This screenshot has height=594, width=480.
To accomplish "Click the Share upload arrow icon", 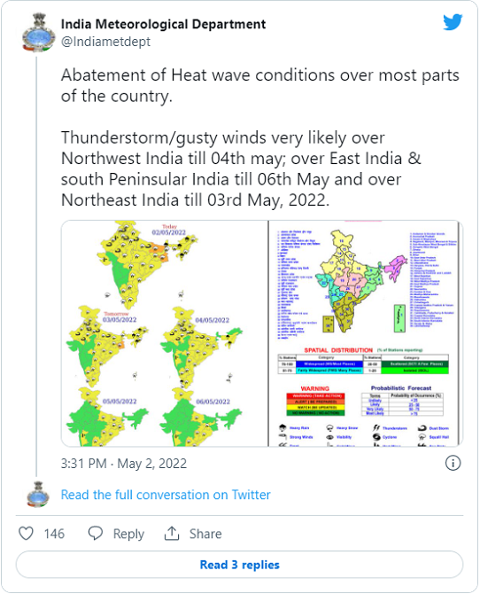I will [x=172, y=534].
